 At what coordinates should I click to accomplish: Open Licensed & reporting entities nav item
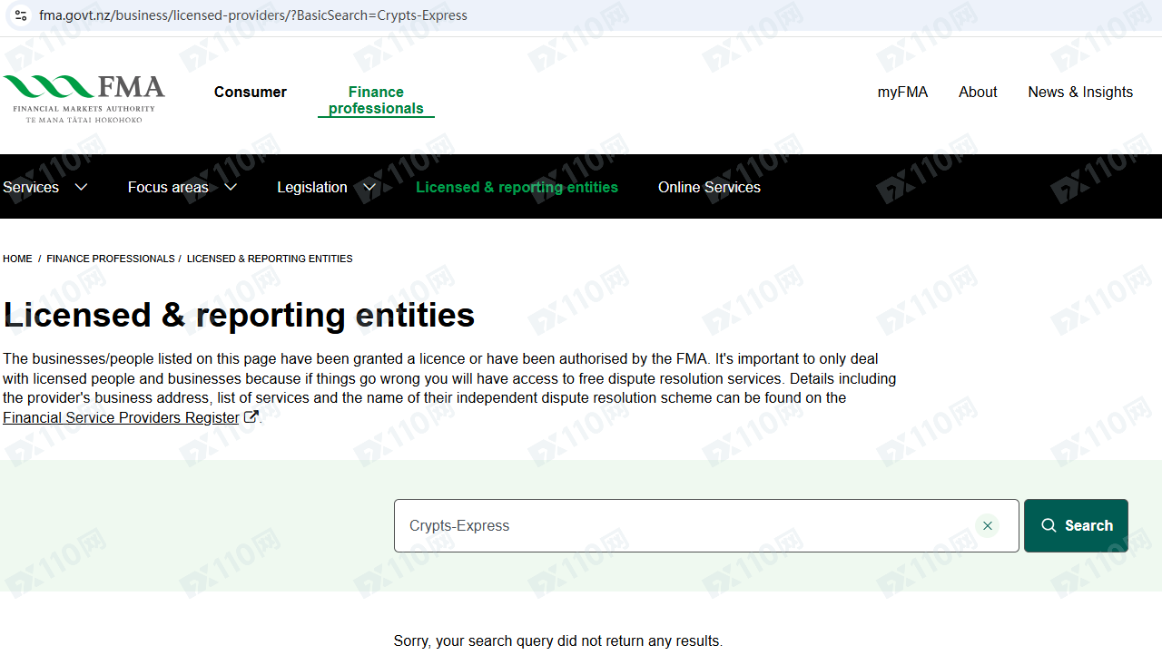(x=517, y=187)
